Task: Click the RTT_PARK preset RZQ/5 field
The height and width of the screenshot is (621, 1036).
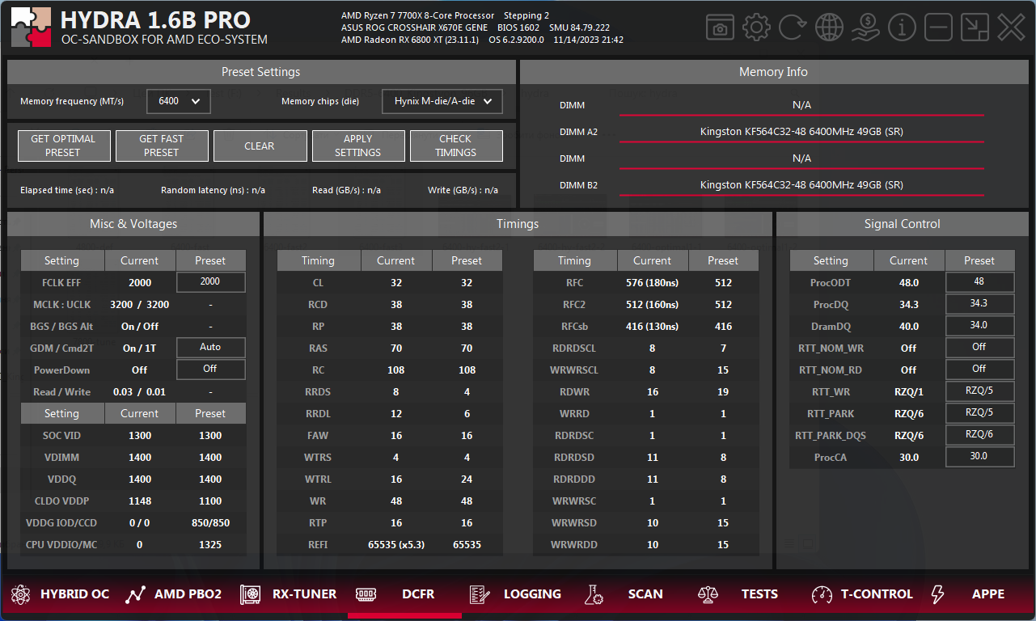Action: pyautogui.click(x=979, y=413)
